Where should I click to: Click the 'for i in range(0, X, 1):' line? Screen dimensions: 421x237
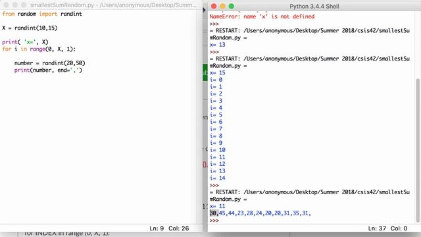(39, 49)
